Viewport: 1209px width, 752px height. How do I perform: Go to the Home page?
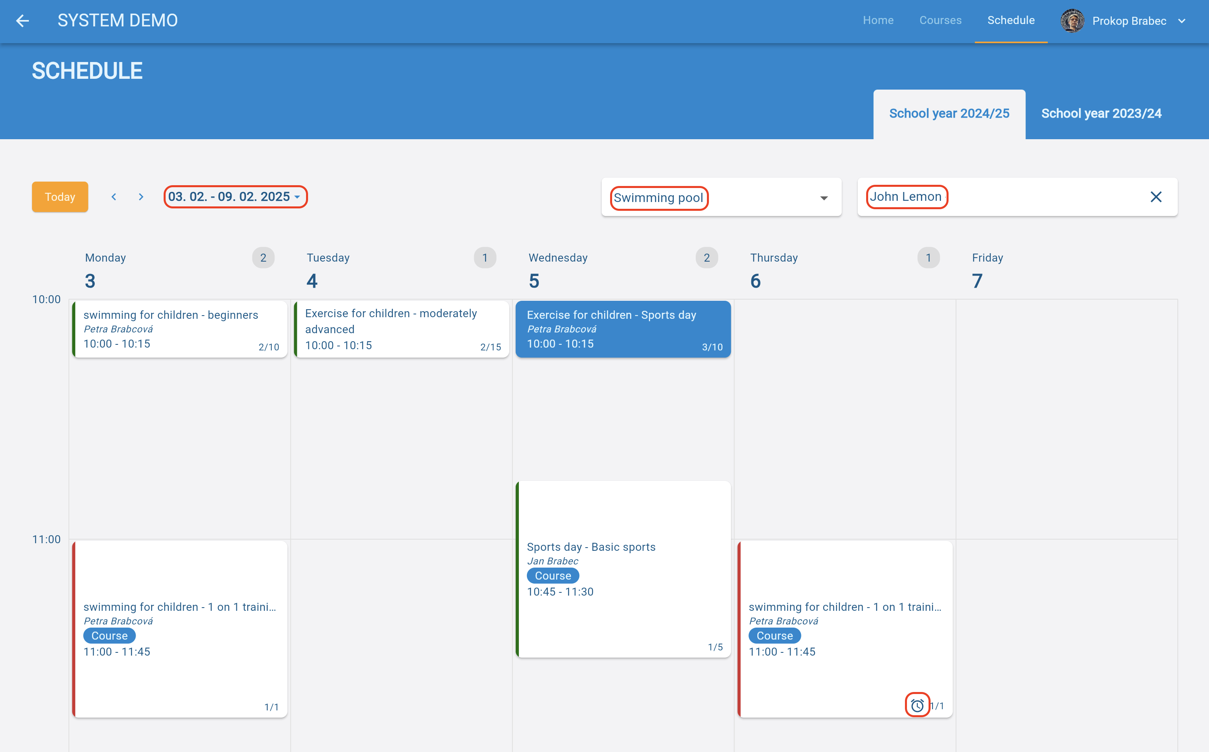[878, 20]
